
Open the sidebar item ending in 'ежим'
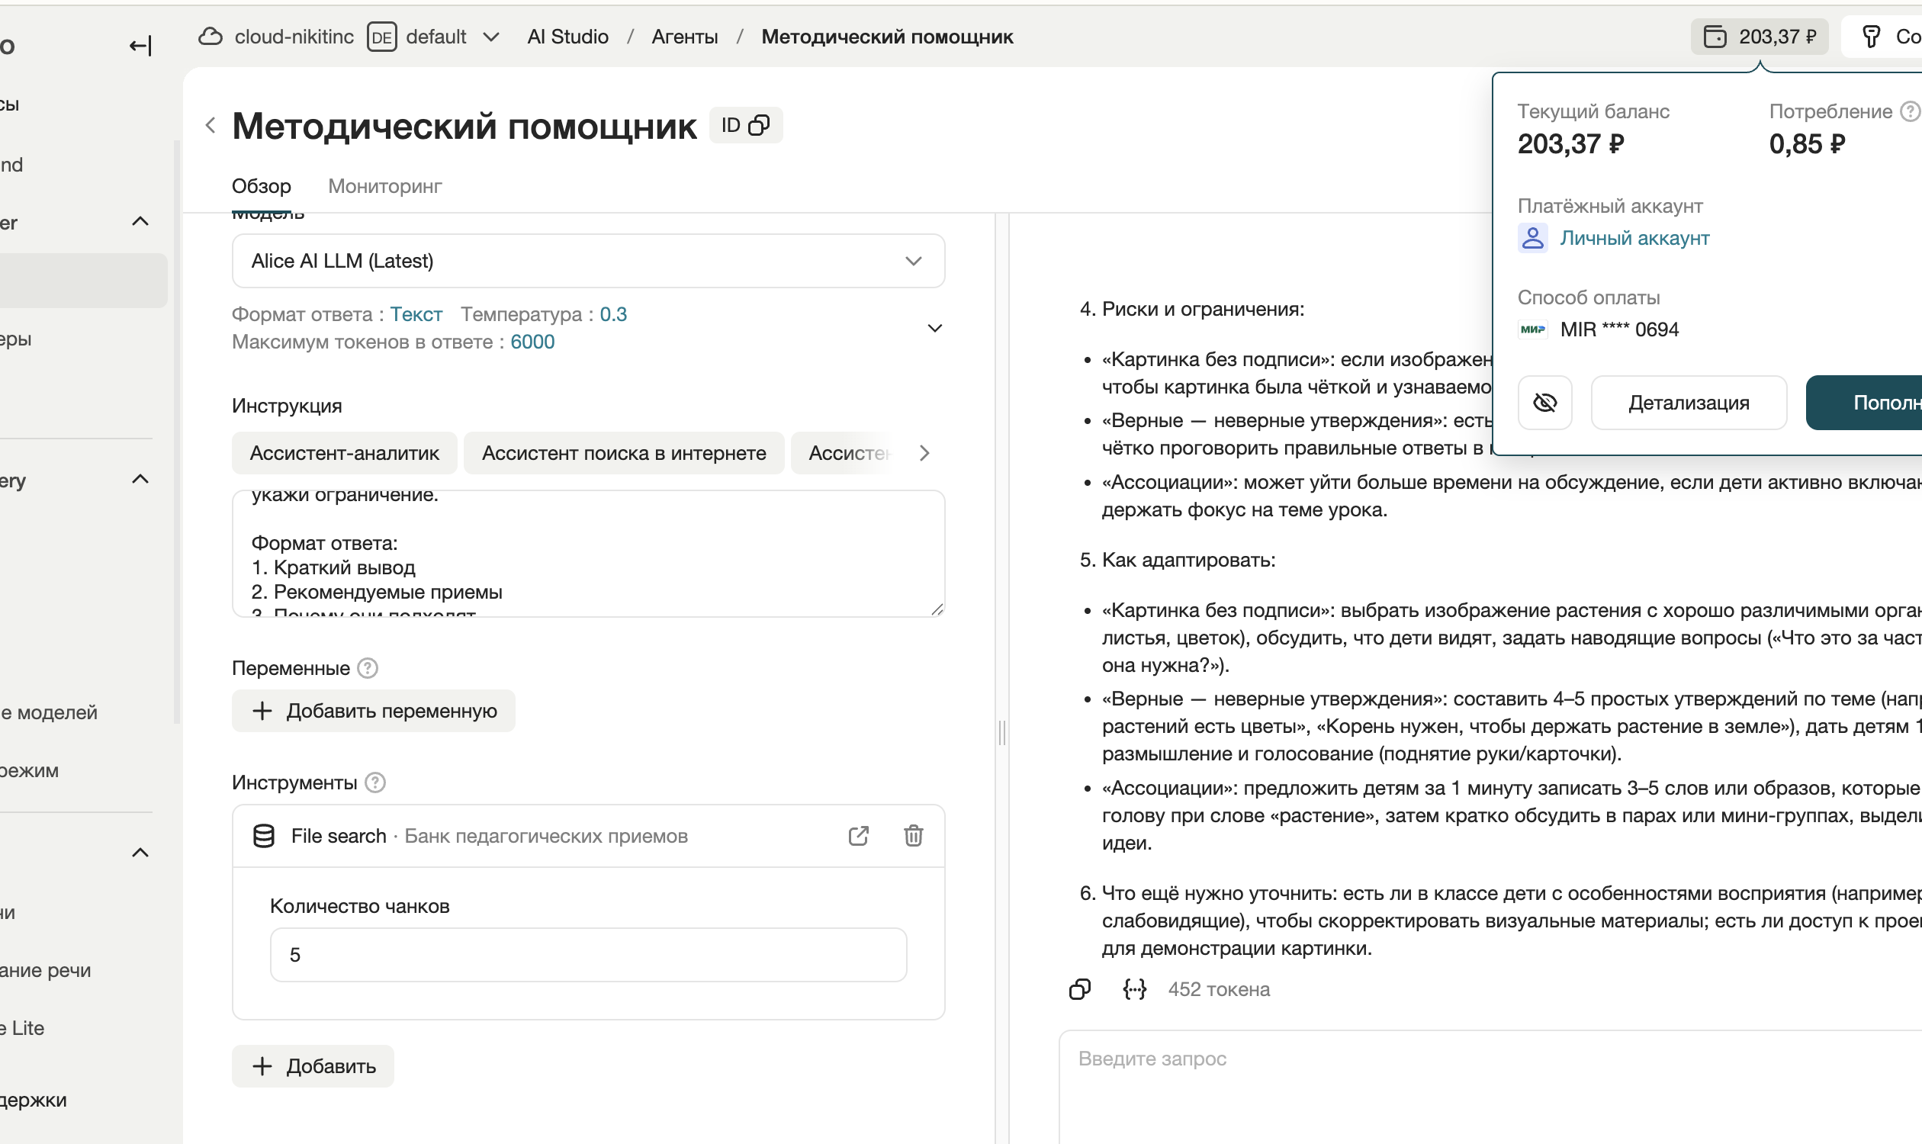(x=29, y=770)
